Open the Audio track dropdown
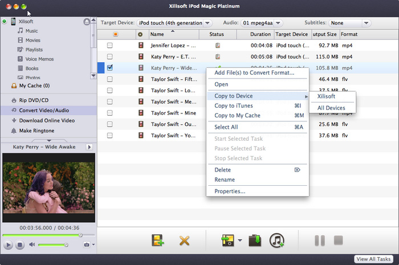 [262, 23]
